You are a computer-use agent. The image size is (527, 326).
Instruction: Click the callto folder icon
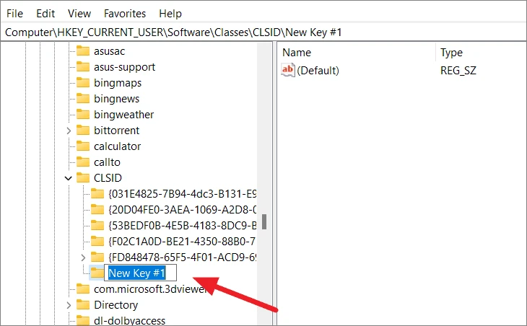tap(82, 162)
